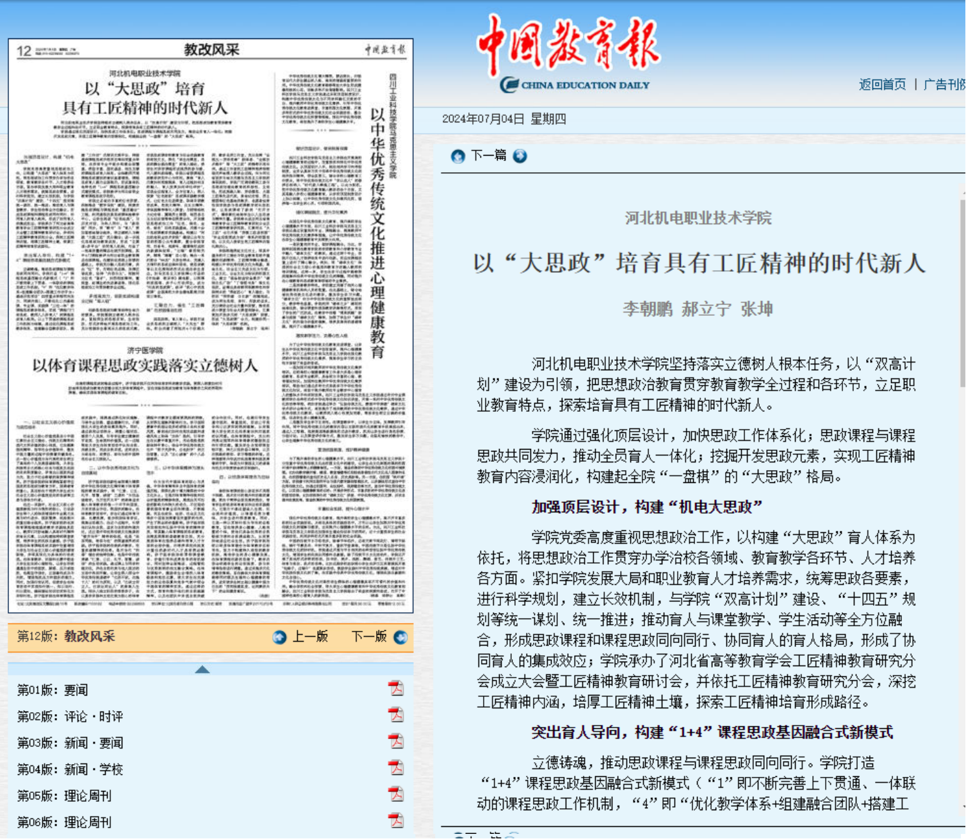Click the article scrollbar on right edge
Image resolution: width=966 pixels, height=839 pixels.
(x=962, y=295)
